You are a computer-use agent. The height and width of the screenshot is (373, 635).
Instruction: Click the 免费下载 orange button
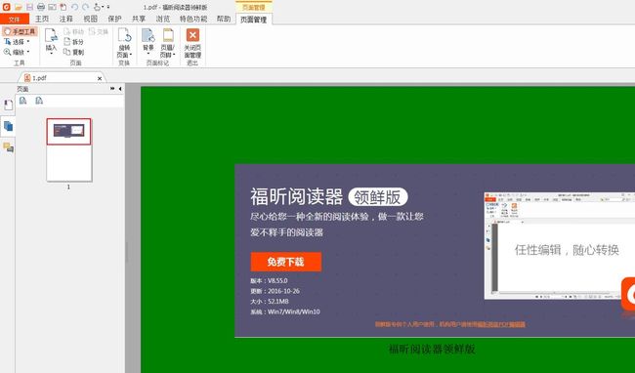tap(286, 262)
